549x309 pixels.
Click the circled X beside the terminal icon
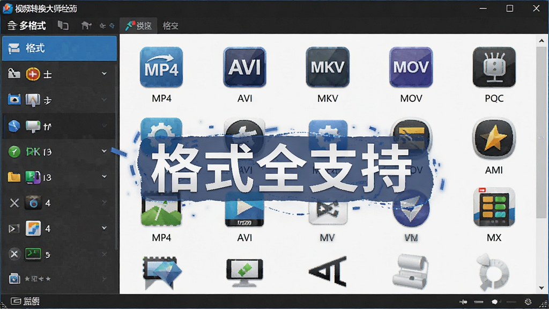click(14, 254)
